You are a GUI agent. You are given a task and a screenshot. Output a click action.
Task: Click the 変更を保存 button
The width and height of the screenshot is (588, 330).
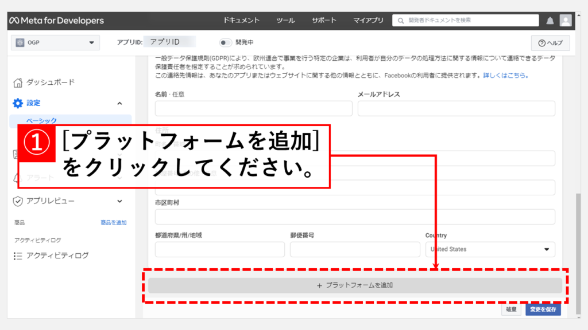(x=543, y=309)
